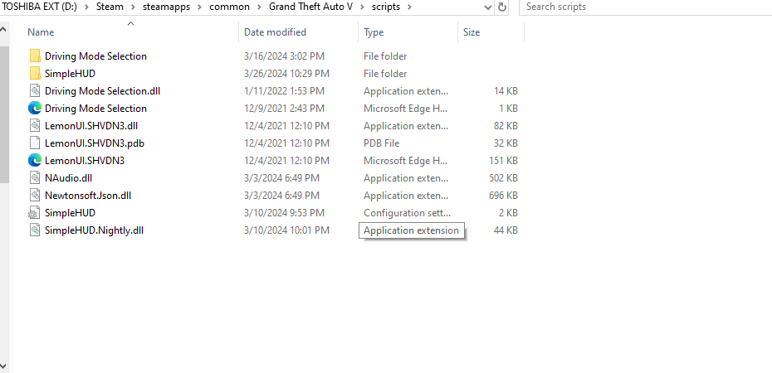
Task: Click the Configuration sett... type cell
Action: tap(408, 213)
